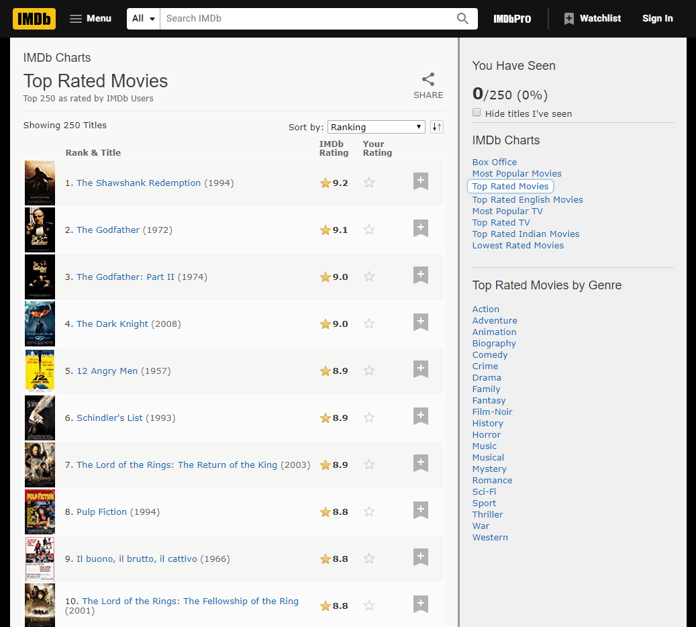Click the IMDb Rating column header

[x=334, y=148]
